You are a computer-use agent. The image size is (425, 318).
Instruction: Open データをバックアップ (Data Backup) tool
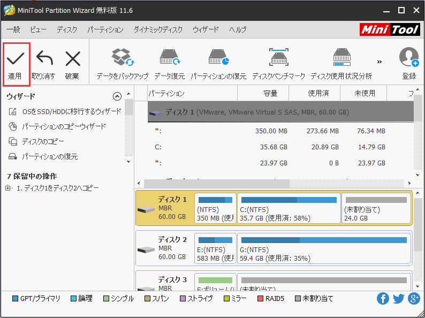click(x=122, y=58)
